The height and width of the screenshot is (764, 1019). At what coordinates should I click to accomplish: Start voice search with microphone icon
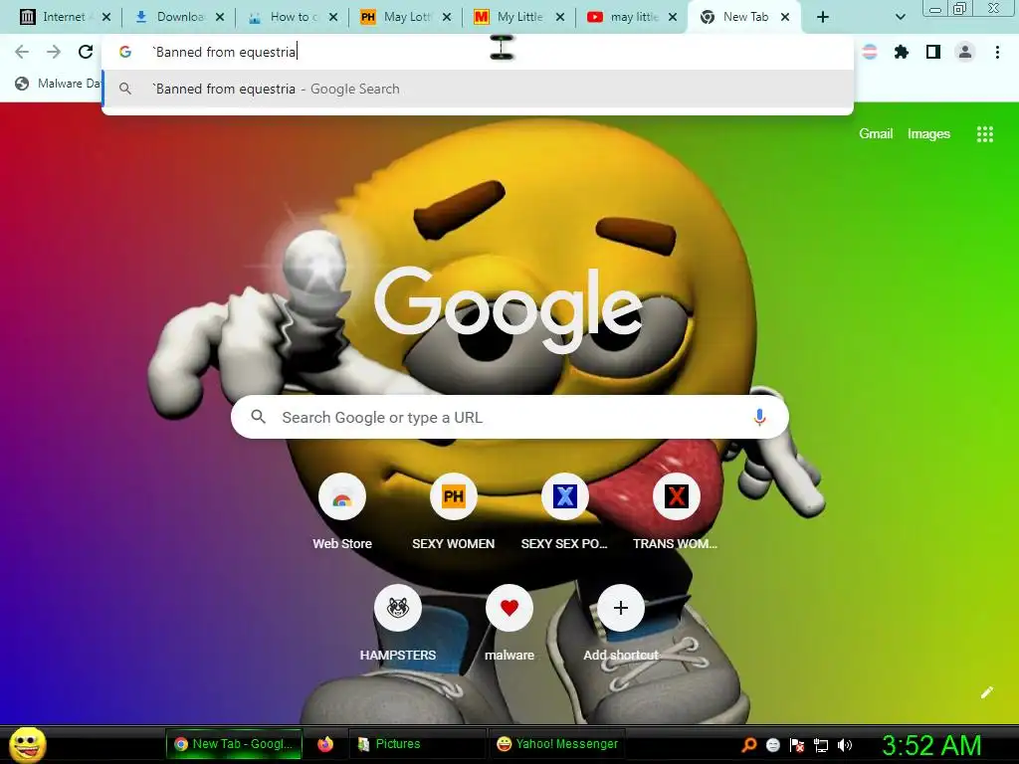tap(759, 417)
